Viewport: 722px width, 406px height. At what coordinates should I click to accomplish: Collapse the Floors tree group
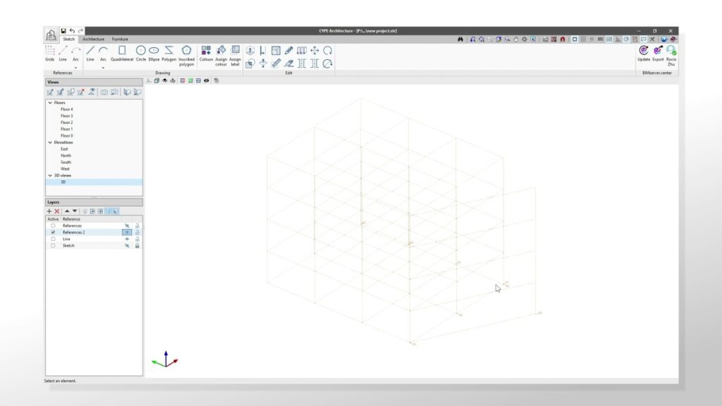tap(49, 103)
